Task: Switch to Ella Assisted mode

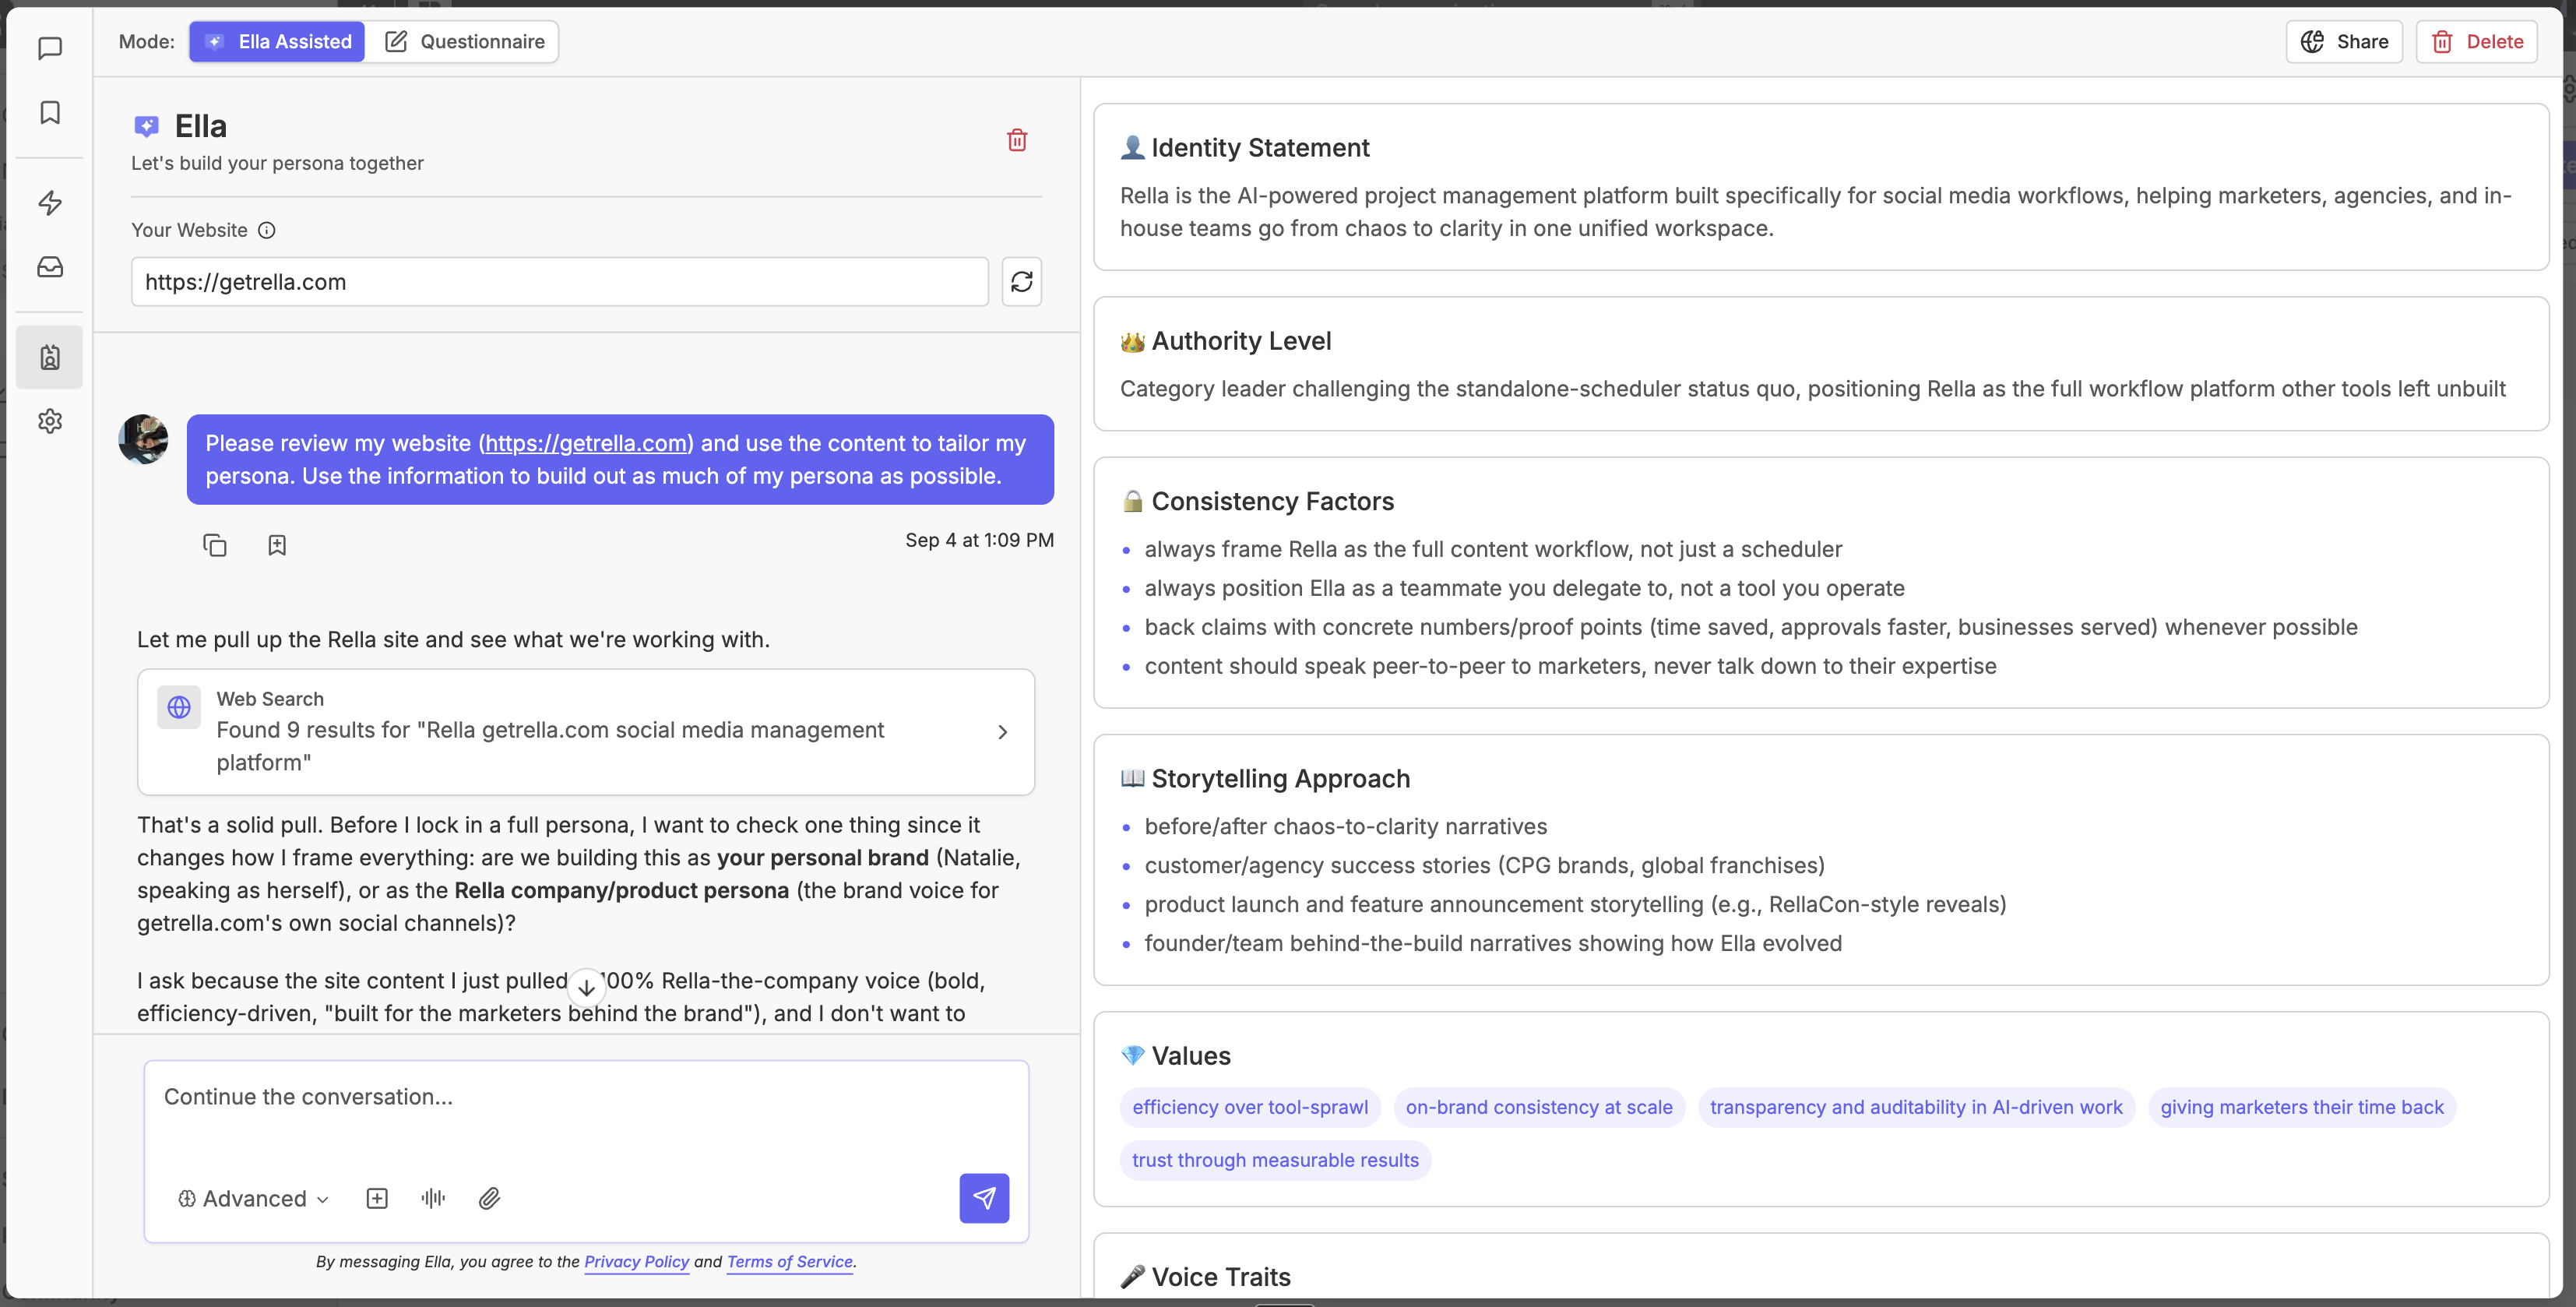Action: click(277, 42)
